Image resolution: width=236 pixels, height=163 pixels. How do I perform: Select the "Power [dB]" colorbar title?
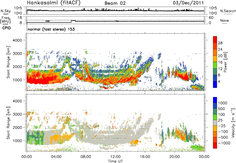(x=225, y=62)
